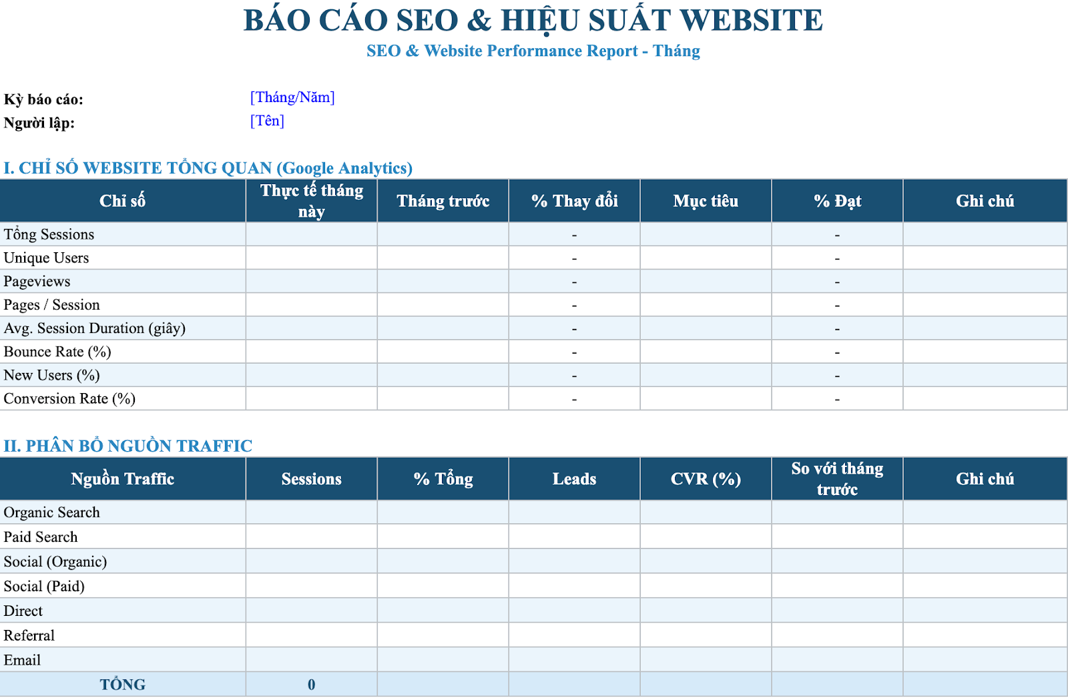Image resolution: width=1068 pixels, height=698 pixels.
Task: Select the Paid Search Sessions cell
Action: click(312, 537)
